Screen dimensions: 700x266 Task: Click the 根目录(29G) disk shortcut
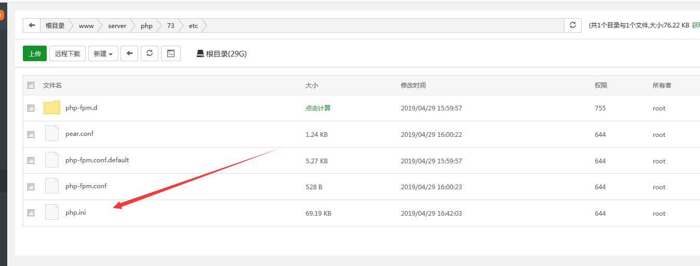point(222,53)
